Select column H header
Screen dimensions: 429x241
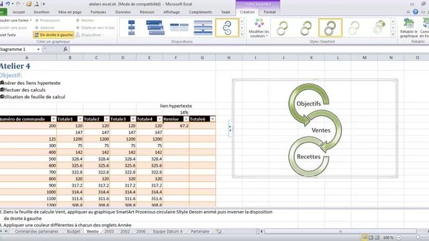coord(229,58)
